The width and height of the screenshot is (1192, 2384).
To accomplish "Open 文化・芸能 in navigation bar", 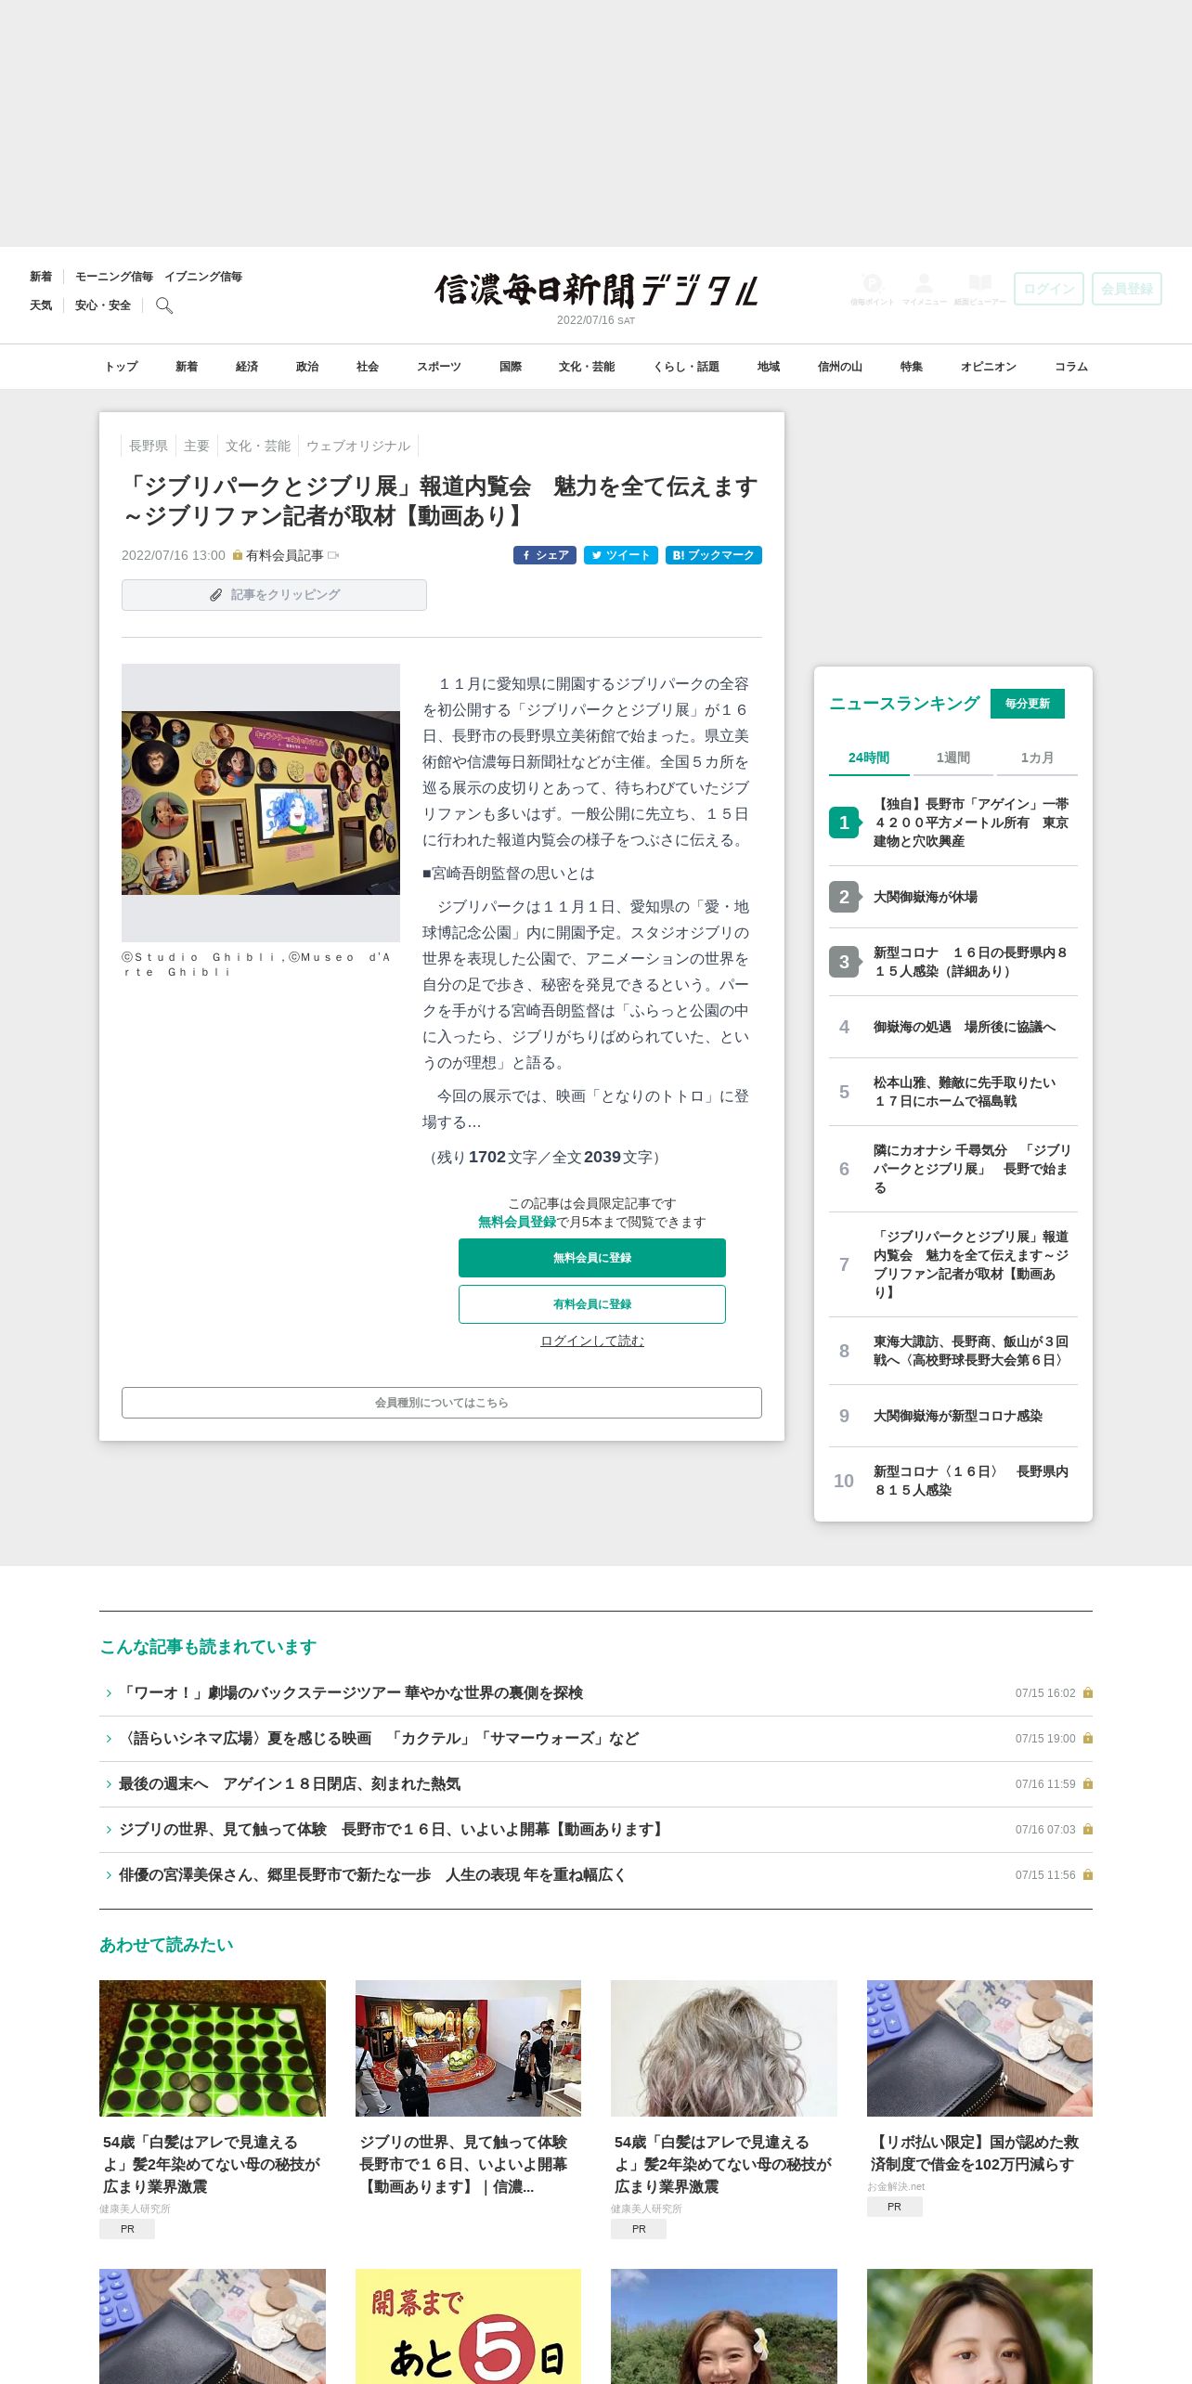I will (587, 367).
